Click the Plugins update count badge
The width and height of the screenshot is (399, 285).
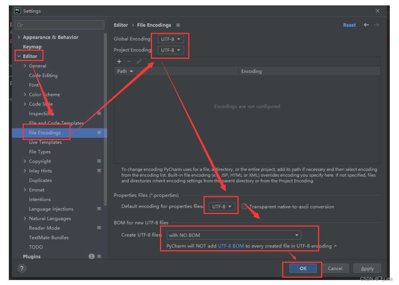coord(92,256)
